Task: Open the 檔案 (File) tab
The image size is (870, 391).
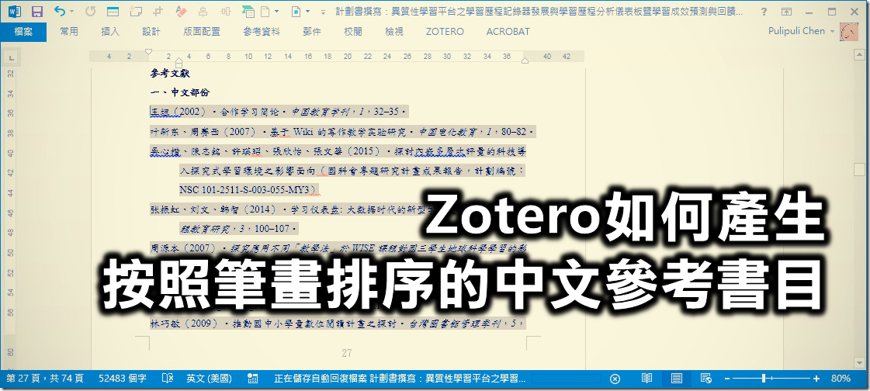Action: pyautogui.click(x=23, y=32)
